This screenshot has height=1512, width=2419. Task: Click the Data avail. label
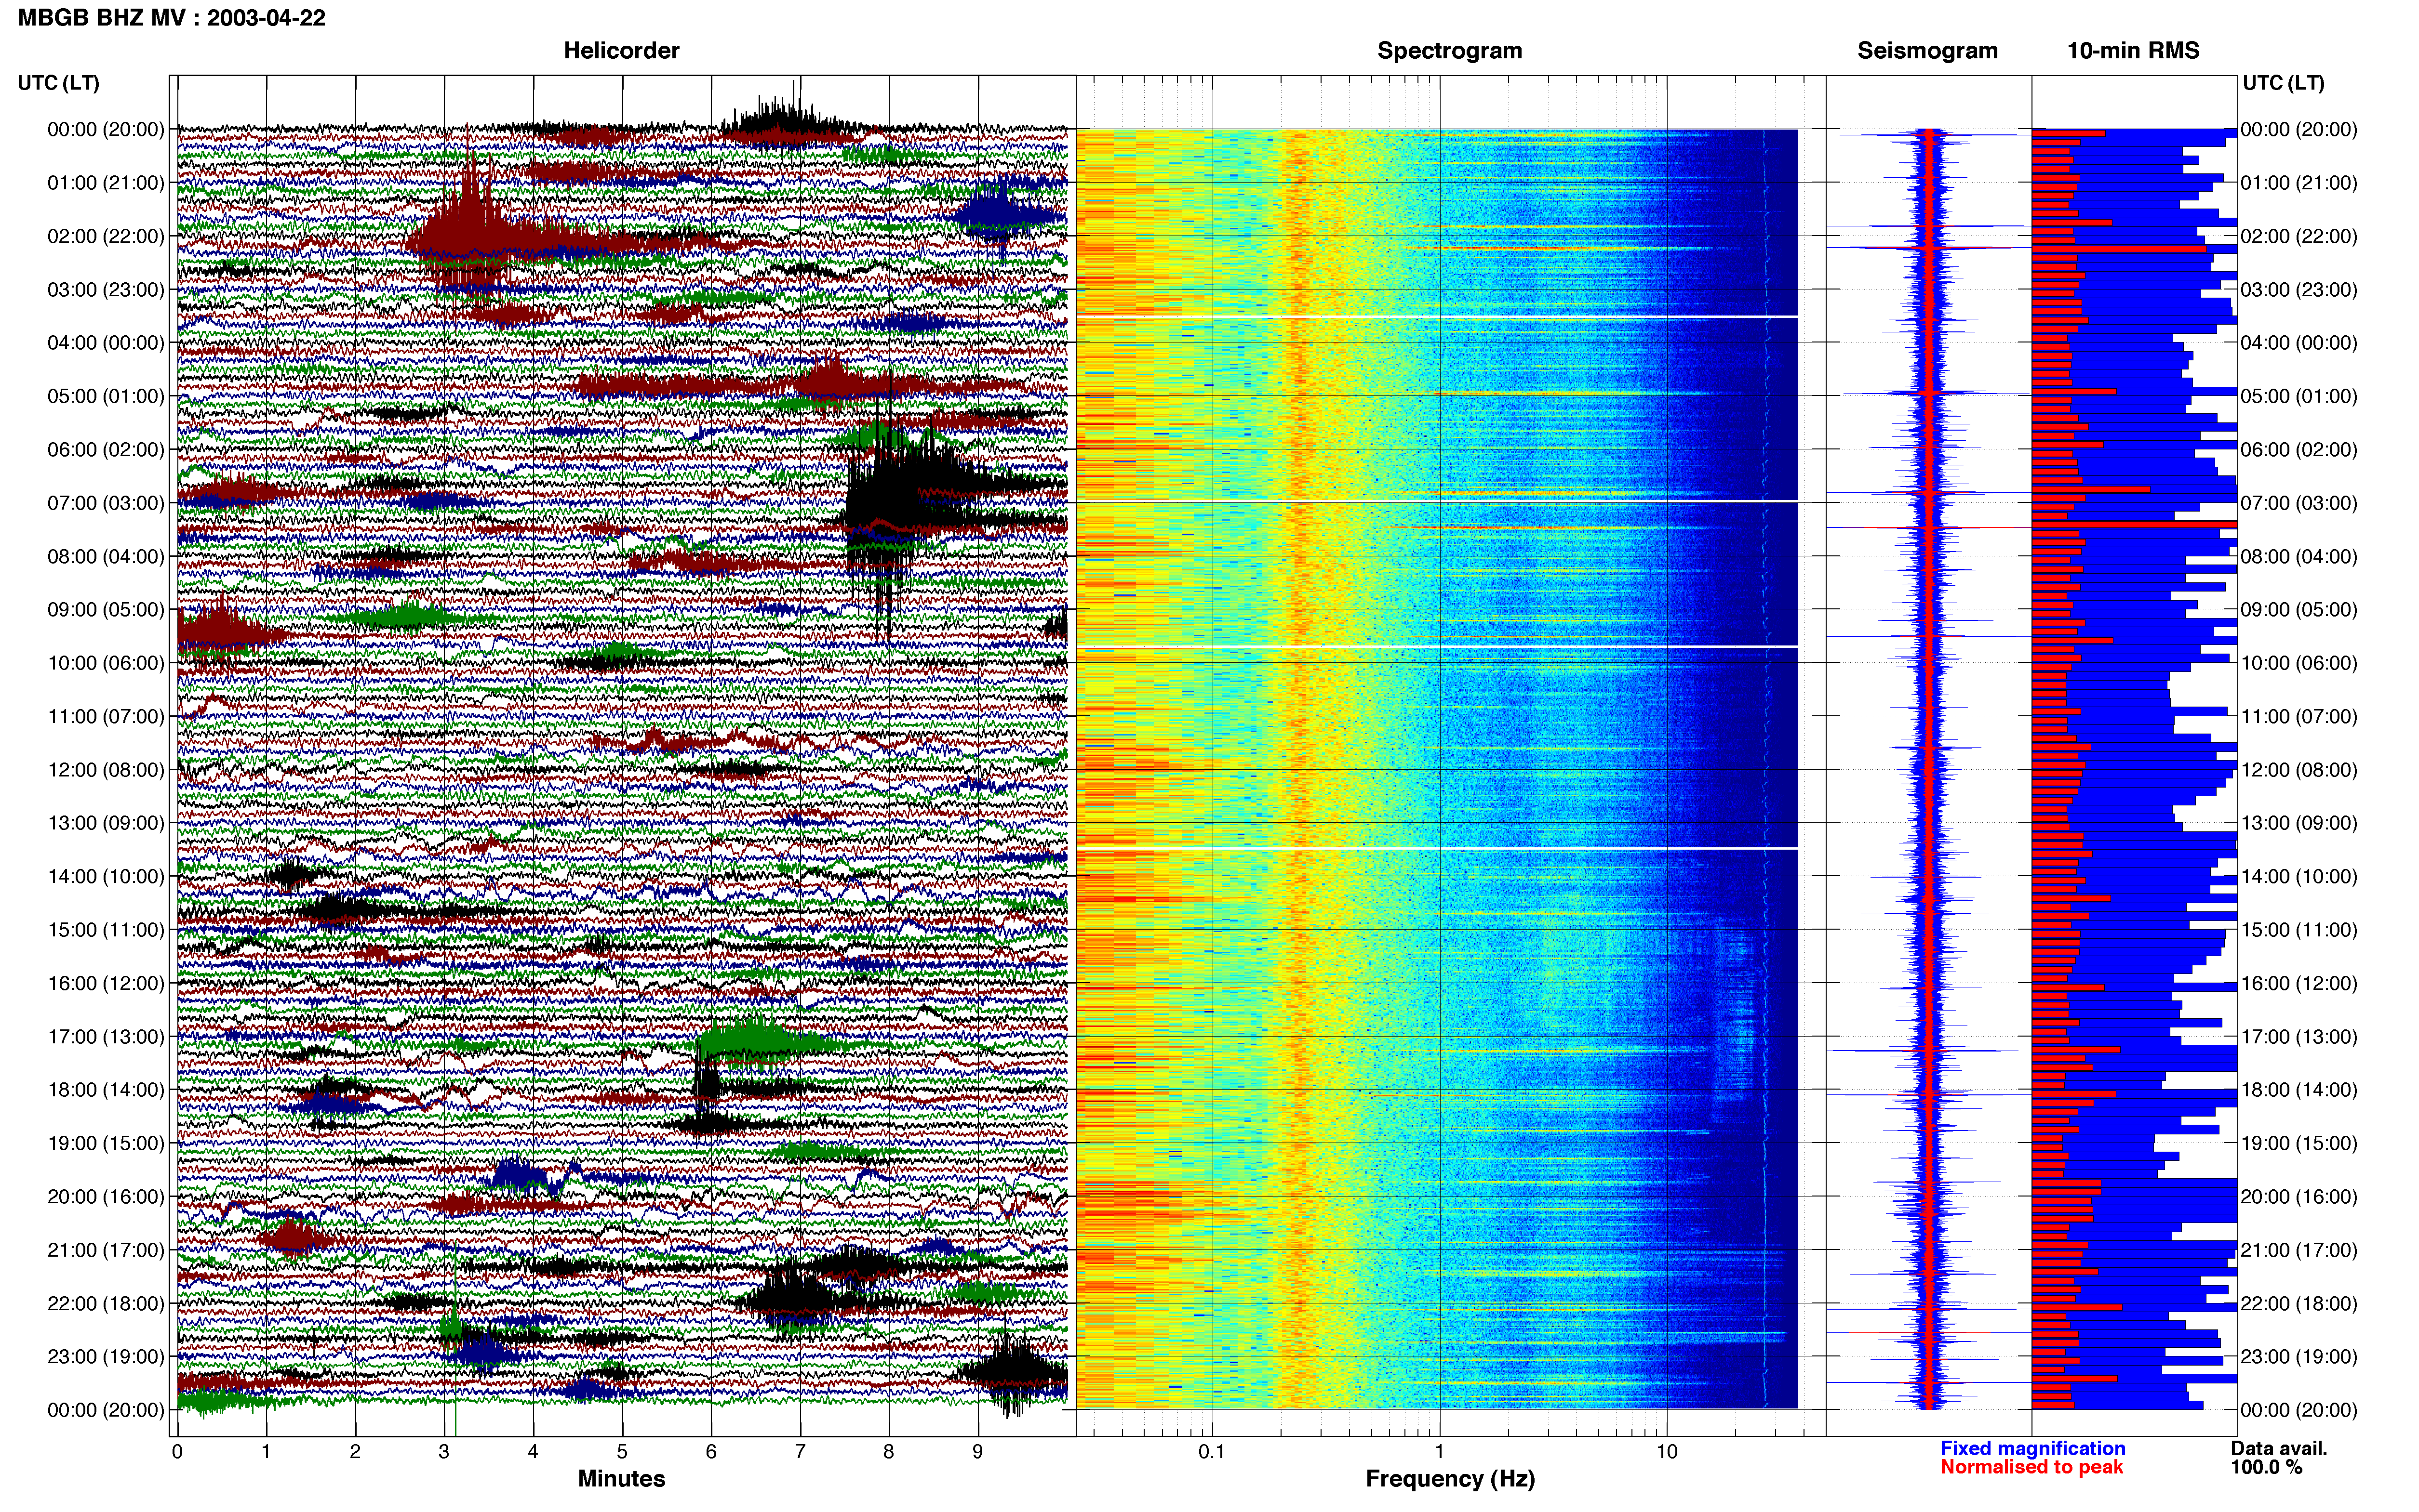tap(2279, 1448)
